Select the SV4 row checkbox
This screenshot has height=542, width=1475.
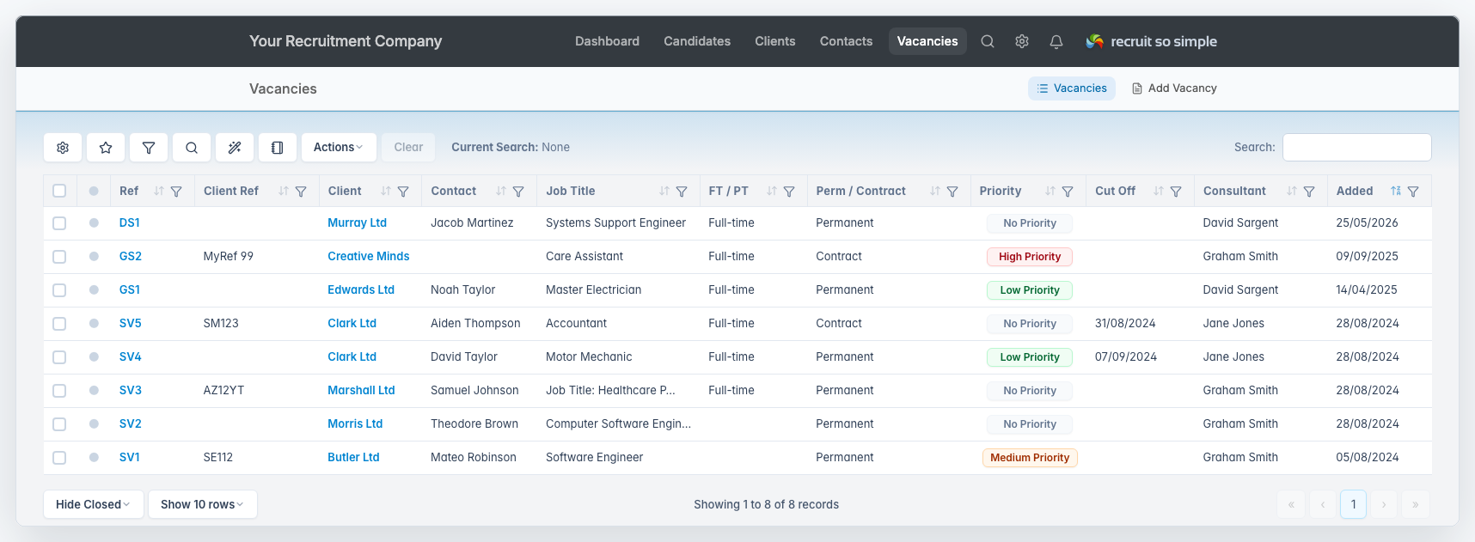coord(59,357)
